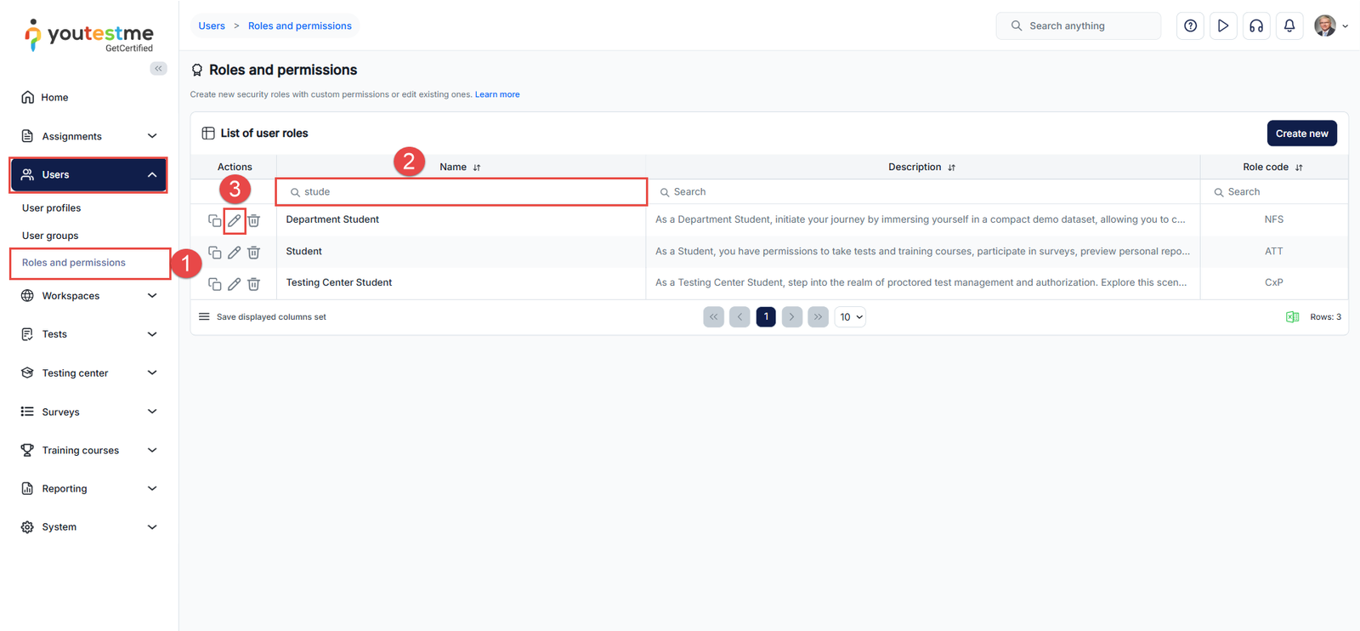This screenshot has width=1360, height=631.
Task: Click the headphones support icon
Action: tap(1255, 26)
